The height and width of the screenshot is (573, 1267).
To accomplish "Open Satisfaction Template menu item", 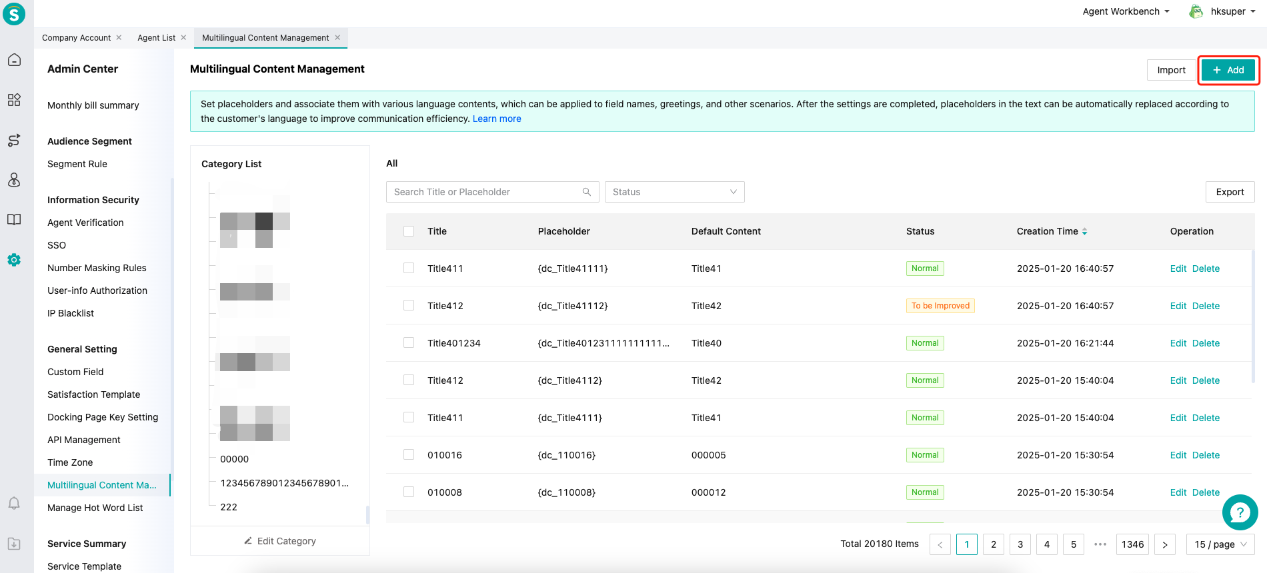I will pyautogui.click(x=94, y=394).
